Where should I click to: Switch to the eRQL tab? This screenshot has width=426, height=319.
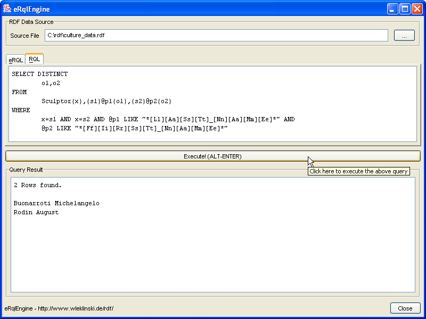pyautogui.click(x=15, y=60)
